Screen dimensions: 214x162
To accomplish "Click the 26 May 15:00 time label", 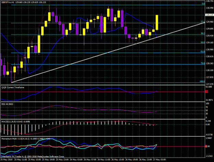I will 118,160.
